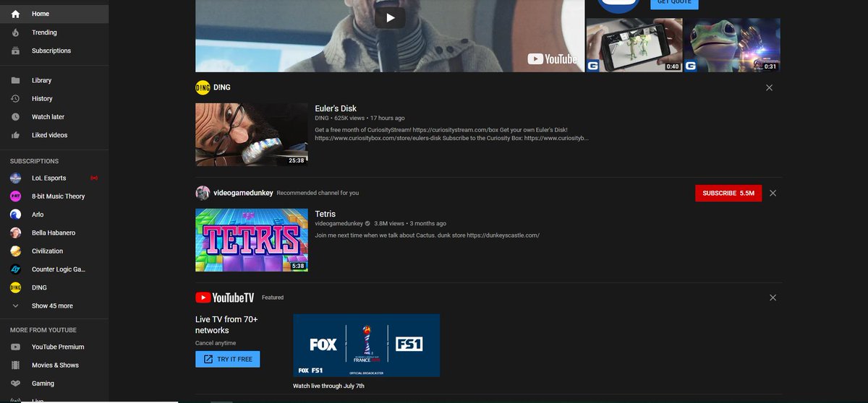The image size is (868, 403).
Task: Click Gaming label in sidebar
Action: point(43,383)
